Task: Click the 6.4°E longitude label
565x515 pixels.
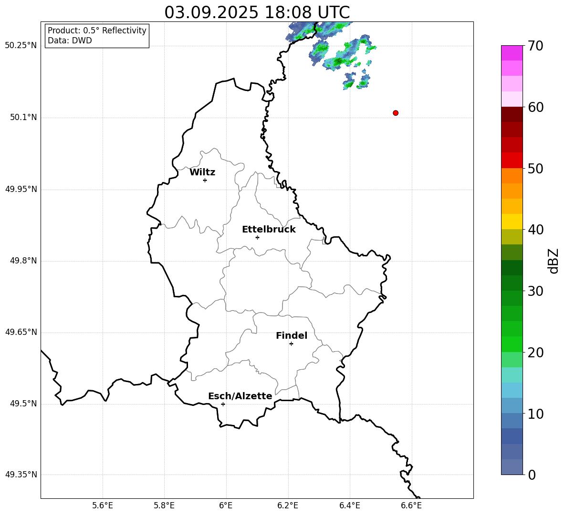Action: (x=349, y=505)
